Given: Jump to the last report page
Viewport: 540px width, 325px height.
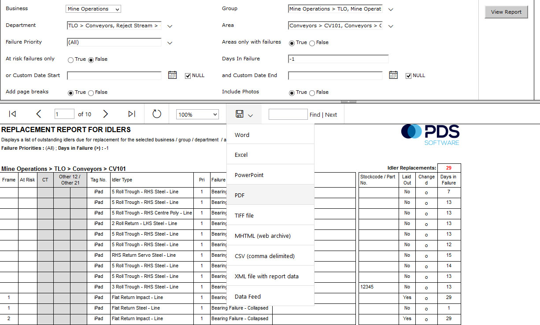Looking at the screenshot, I should pos(132,114).
